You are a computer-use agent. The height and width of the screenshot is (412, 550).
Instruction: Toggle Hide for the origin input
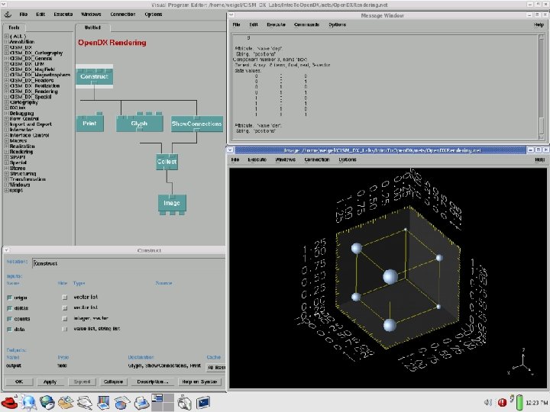[64, 297]
